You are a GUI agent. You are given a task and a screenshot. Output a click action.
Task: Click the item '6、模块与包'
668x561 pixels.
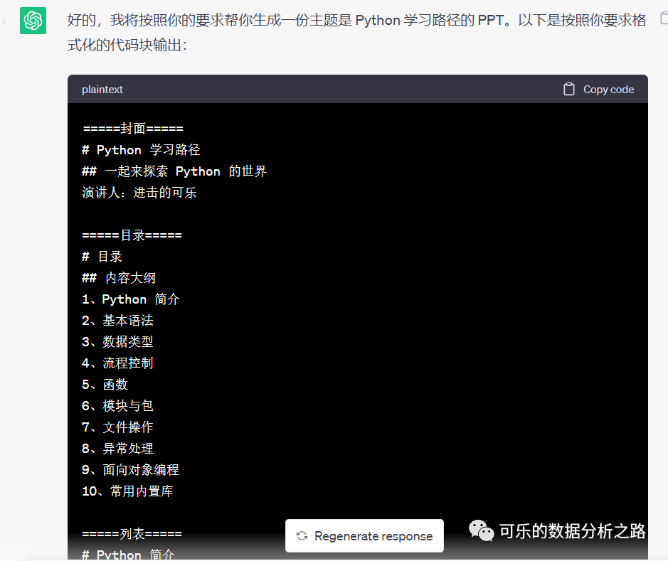(117, 405)
